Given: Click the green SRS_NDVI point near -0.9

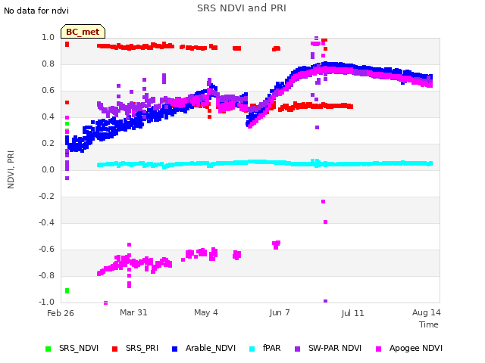Looking at the screenshot, I should click(67, 290).
